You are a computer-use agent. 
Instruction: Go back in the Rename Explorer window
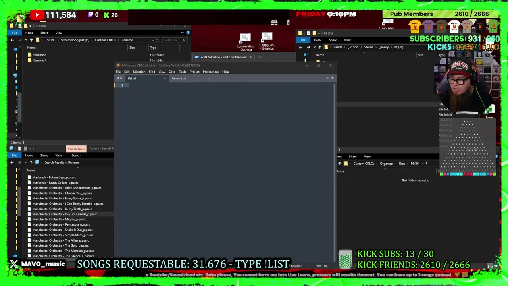tap(12, 40)
